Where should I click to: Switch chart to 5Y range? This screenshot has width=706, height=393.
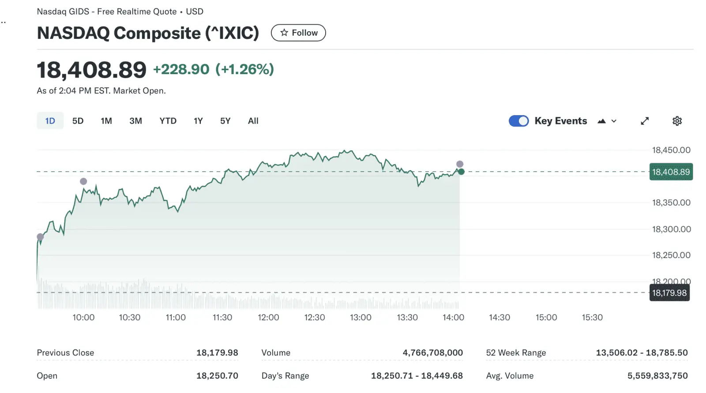(x=225, y=121)
